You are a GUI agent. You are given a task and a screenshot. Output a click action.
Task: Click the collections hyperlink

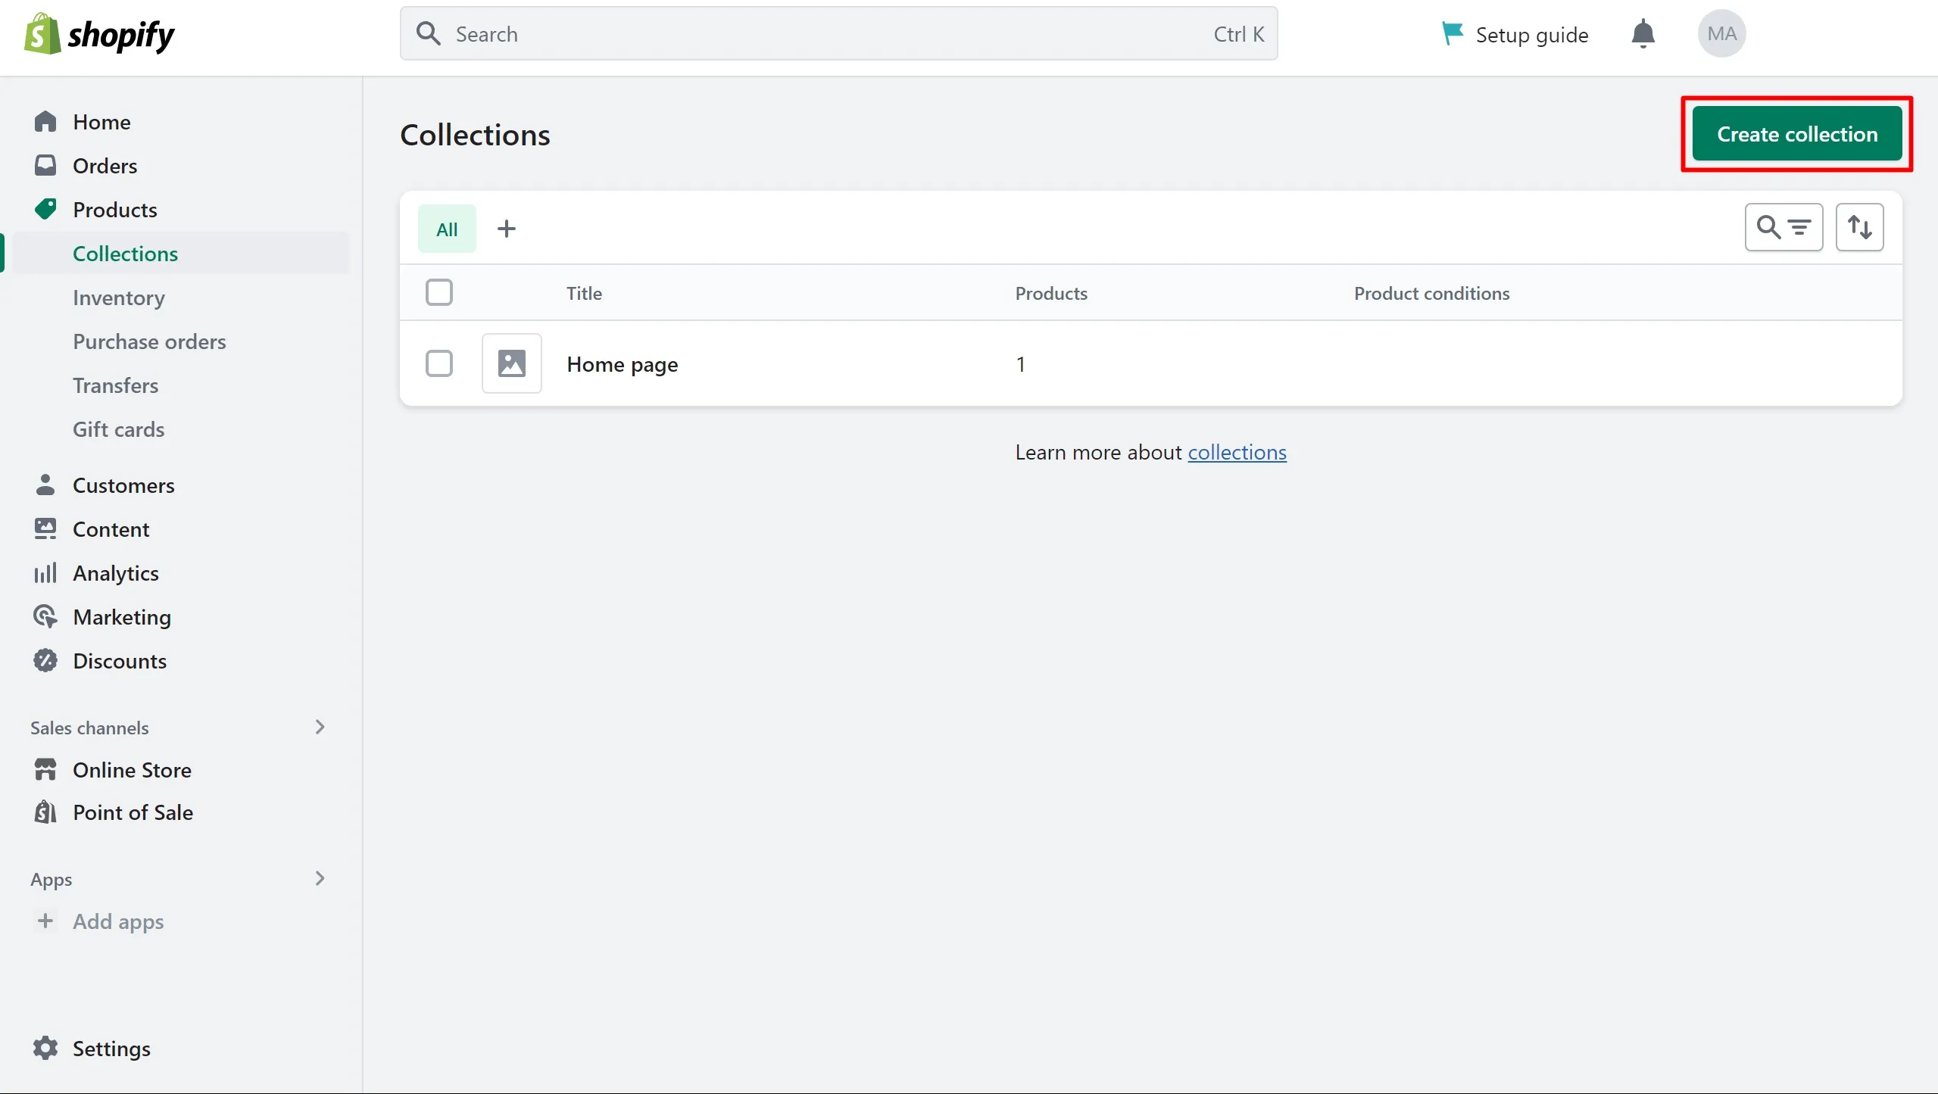coord(1237,451)
